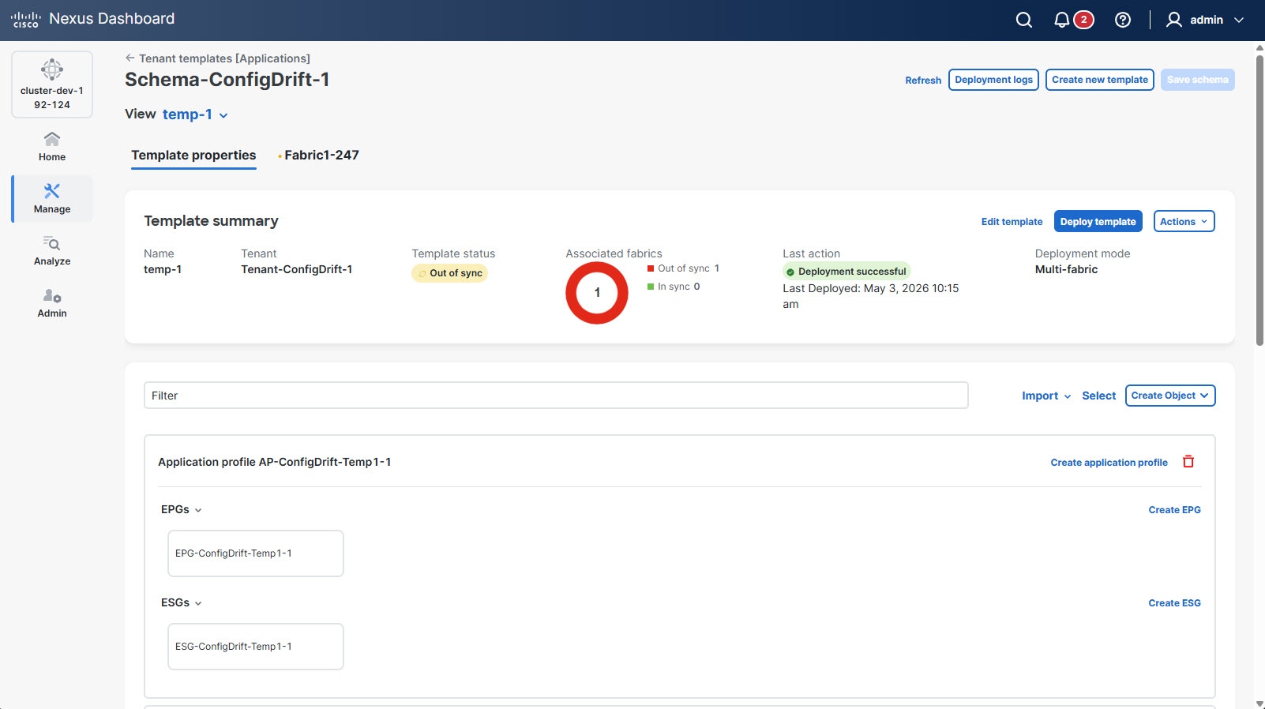Open the ESG-ConfigDrift-Temp1-1 card
This screenshot has height=709, width=1265.
pos(256,647)
